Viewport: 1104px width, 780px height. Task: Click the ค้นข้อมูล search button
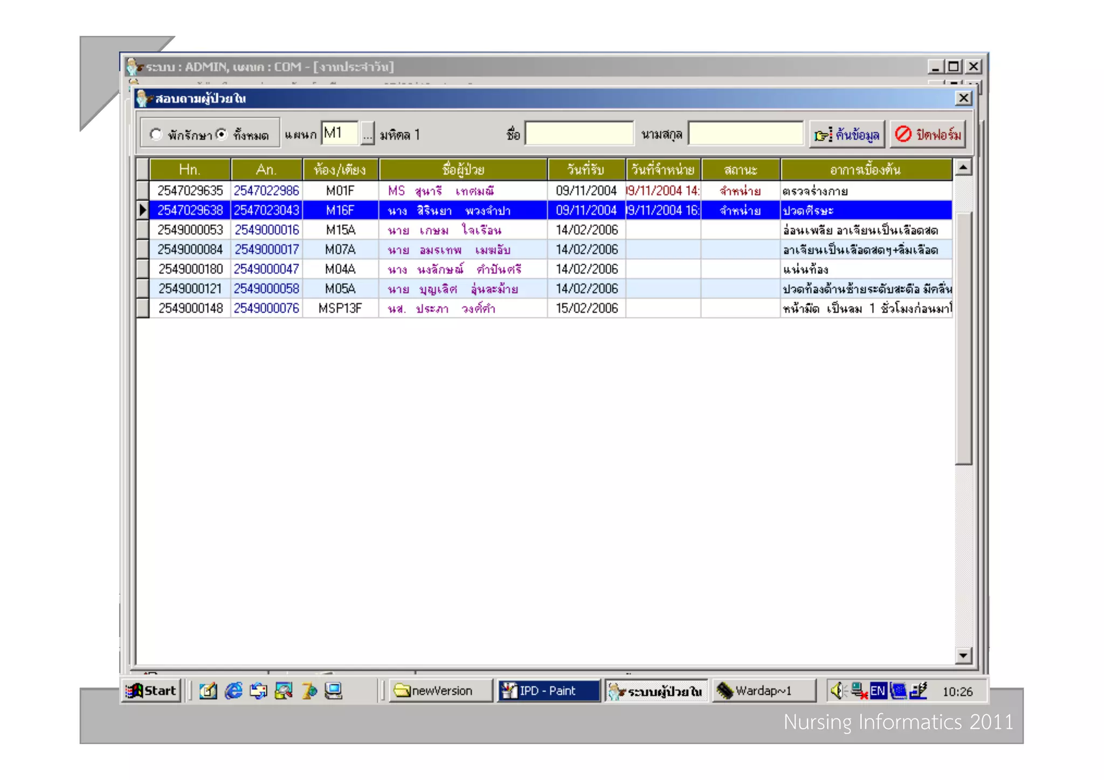click(847, 134)
